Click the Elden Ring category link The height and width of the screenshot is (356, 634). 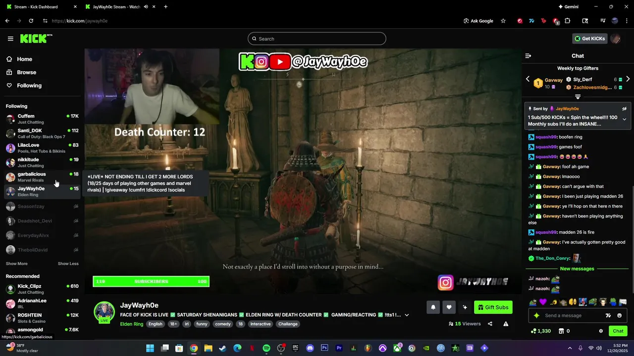pos(132,324)
